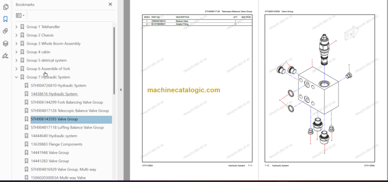Image resolution: width=388 pixels, height=182 pixels.
Task: Click bookmark icon beside STH004726810 Hydraulic System
Action: [x=26, y=85]
